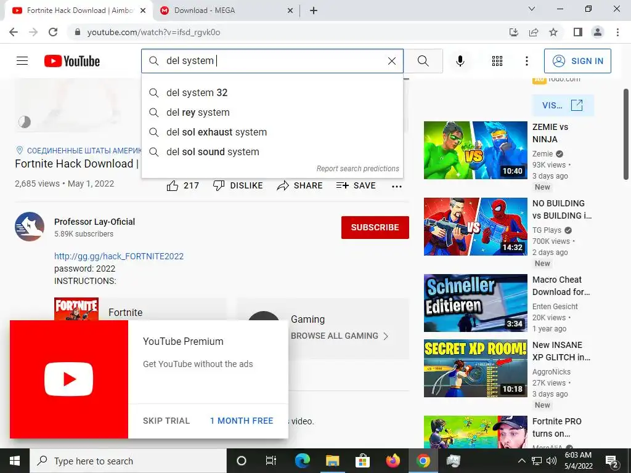The width and height of the screenshot is (631, 473).
Task: Launch Microsoft Edge from taskbar
Action: 302,461
